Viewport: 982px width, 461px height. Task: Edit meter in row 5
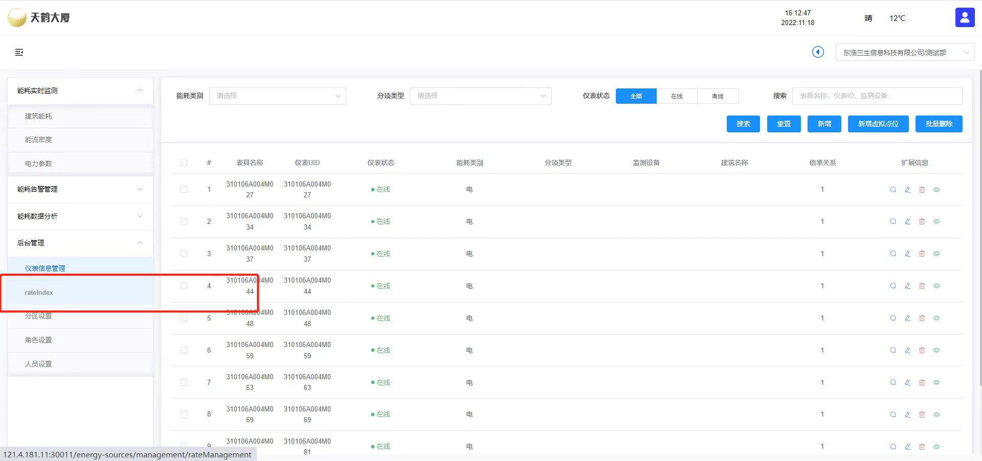[x=907, y=318]
